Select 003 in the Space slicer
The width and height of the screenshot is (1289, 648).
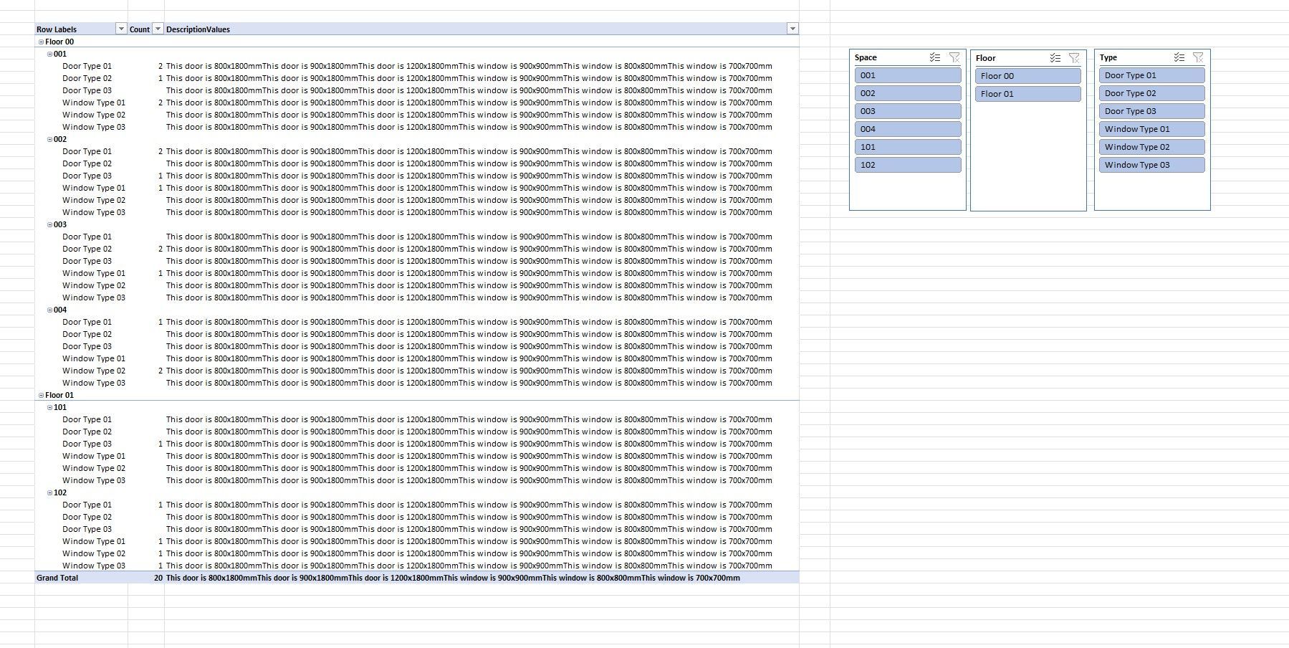(908, 111)
